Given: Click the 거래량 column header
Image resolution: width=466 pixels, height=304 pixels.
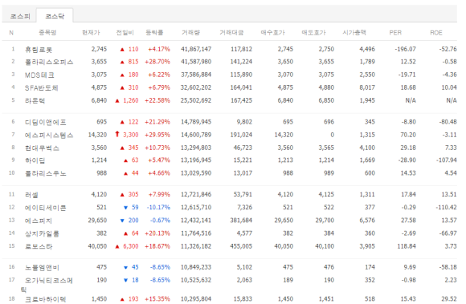Looking at the screenshot, I should (x=190, y=32).
